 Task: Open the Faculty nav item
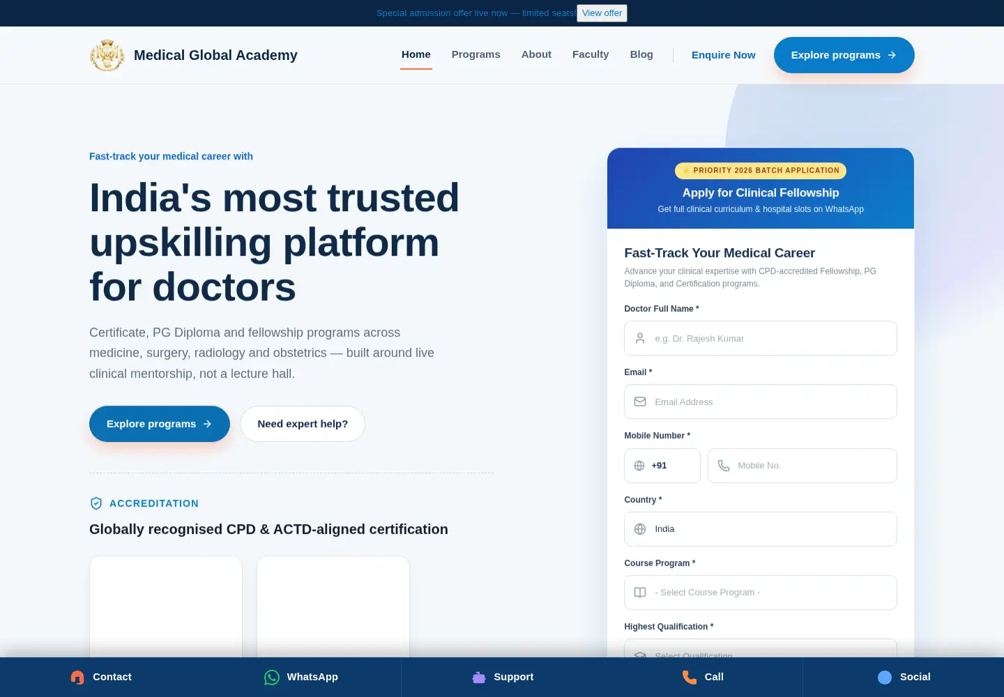point(591,54)
